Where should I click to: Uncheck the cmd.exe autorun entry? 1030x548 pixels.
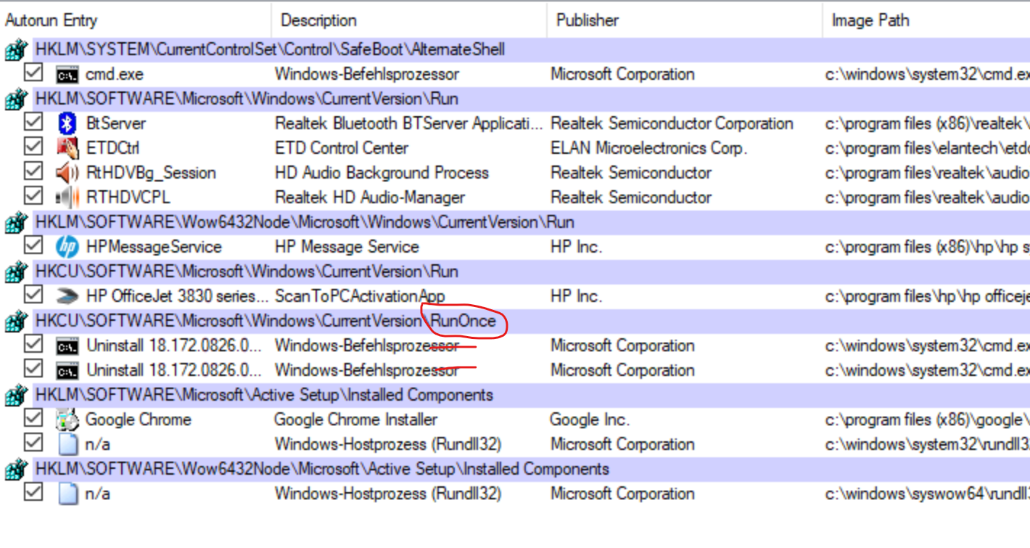[33, 73]
